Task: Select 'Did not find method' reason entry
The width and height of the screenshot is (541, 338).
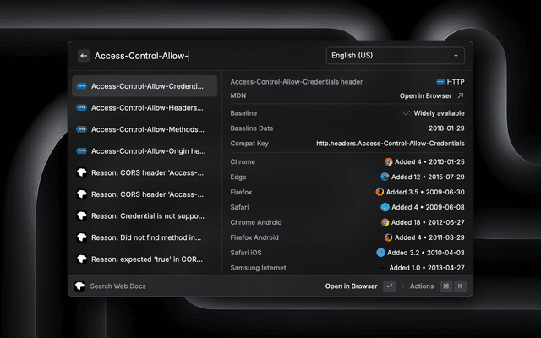Action: click(144, 237)
